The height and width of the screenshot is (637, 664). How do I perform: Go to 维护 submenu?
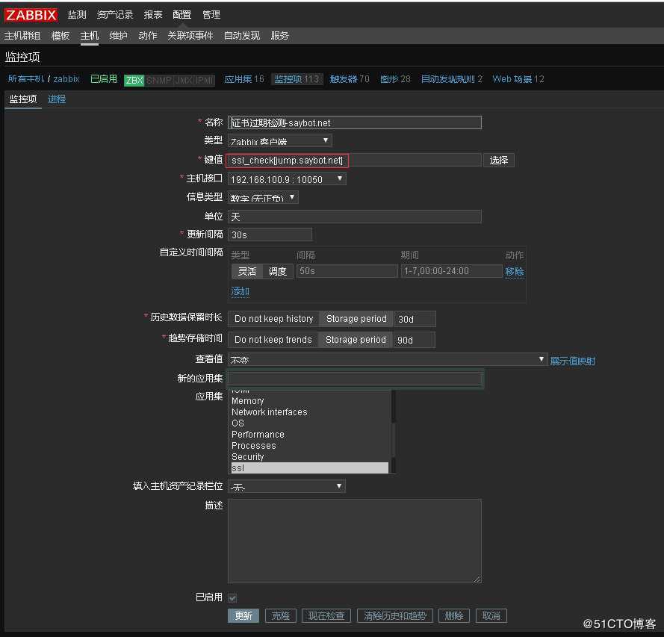click(118, 36)
